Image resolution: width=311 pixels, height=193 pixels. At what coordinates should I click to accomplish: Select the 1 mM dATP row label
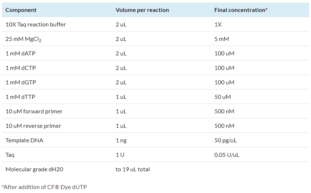click(x=20, y=54)
